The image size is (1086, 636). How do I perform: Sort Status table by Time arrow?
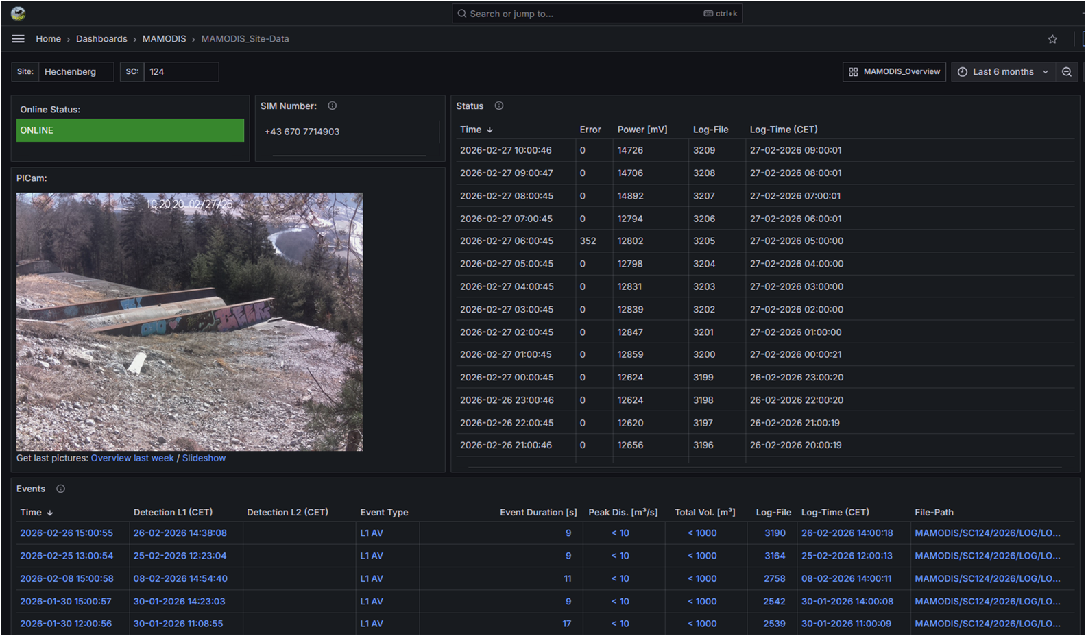[x=490, y=130]
